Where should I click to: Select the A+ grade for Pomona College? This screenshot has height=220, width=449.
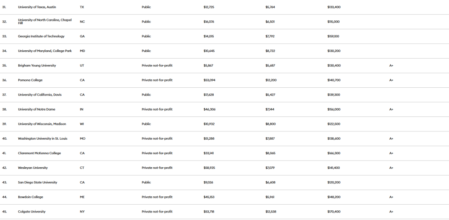tap(391, 80)
